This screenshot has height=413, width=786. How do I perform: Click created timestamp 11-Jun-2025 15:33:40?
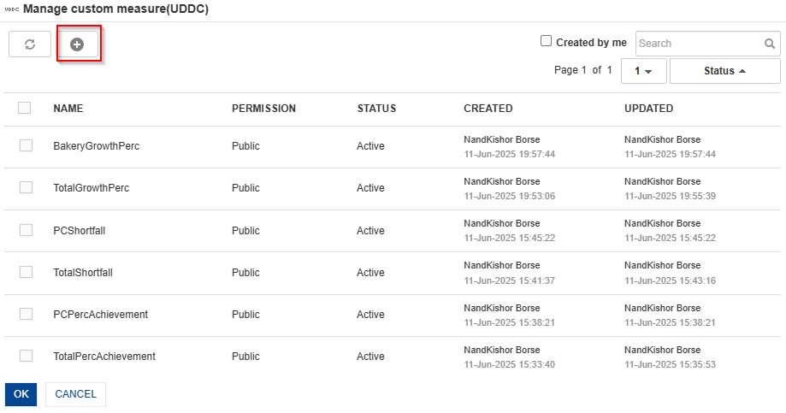click(x=509, y=364)
